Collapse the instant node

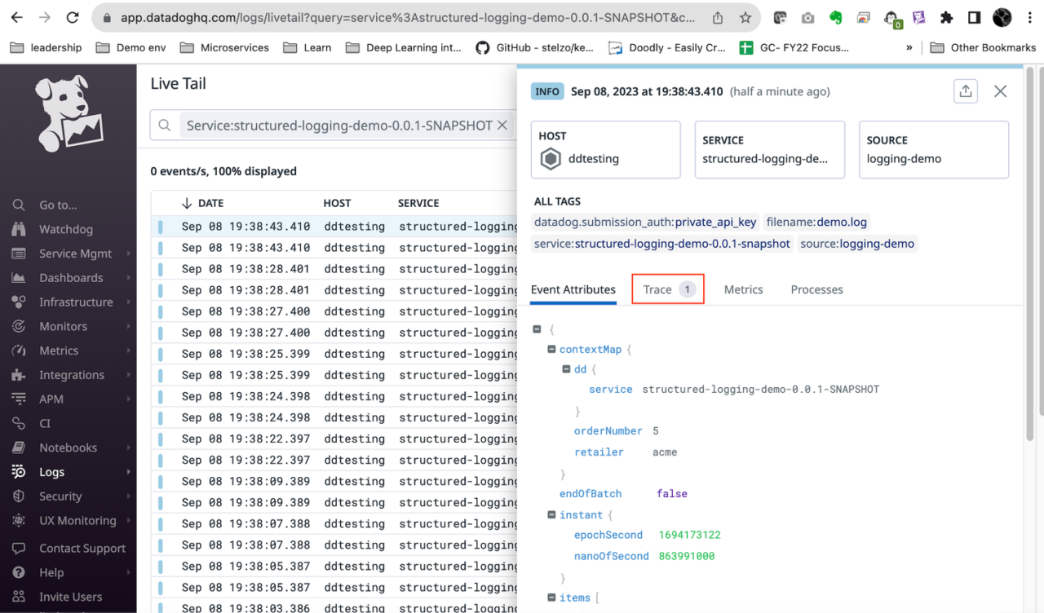point(551,514)
